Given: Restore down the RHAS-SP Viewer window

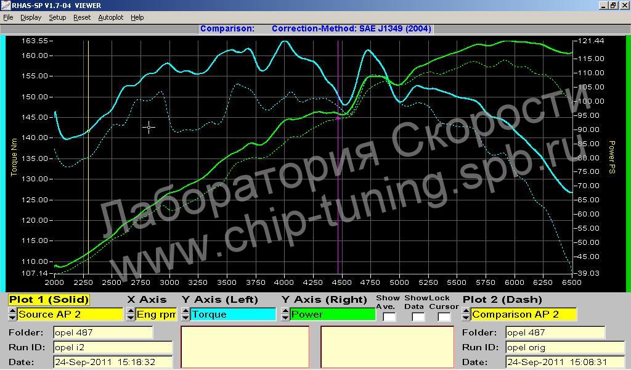Looking at the screenshot, I should coord(613,5).
